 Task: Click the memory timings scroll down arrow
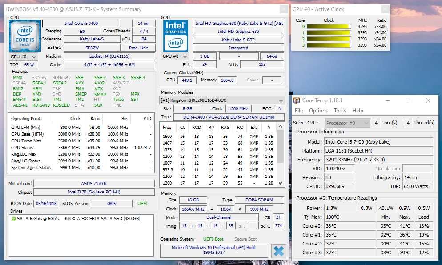[x=280, y=183]
